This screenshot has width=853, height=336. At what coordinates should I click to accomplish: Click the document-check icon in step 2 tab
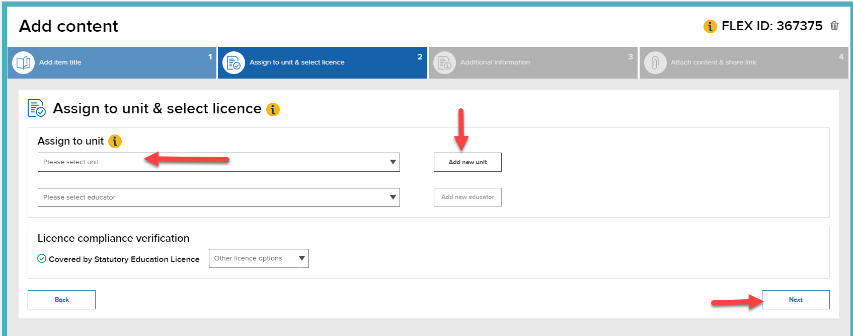tap(234, 62)
